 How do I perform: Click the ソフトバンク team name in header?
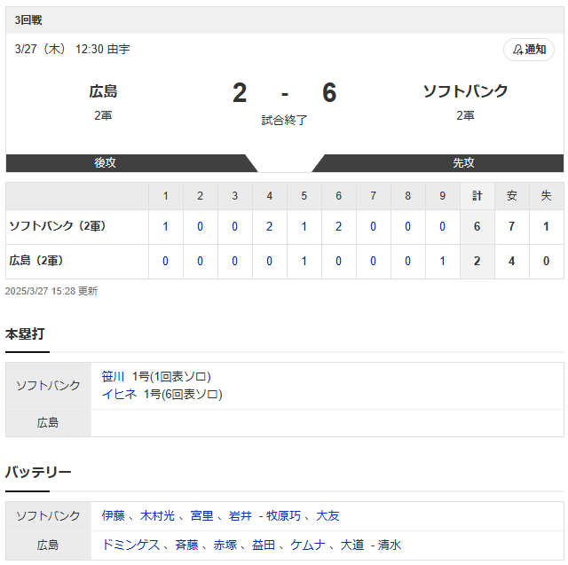click(465, 91)
